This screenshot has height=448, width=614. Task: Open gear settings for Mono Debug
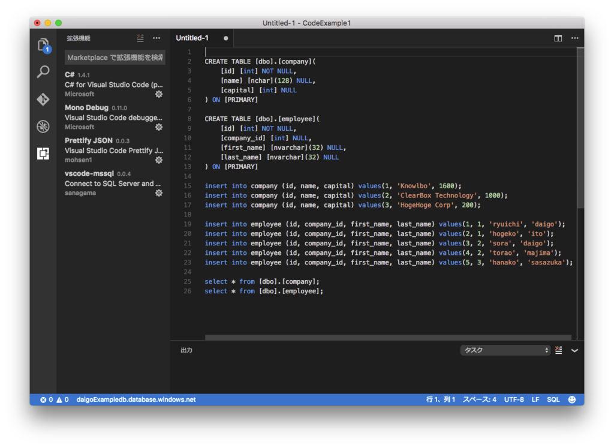click(x=158, y=127)
